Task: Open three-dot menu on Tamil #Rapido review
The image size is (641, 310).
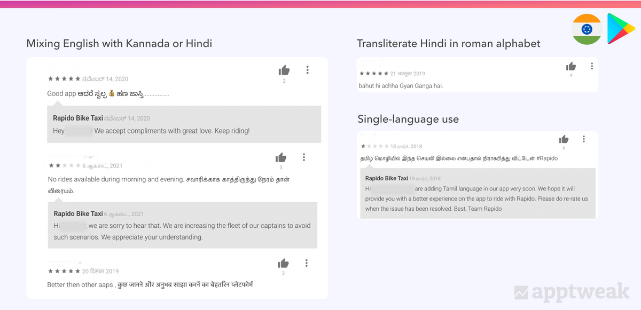Action: click(x=584, y=139)
